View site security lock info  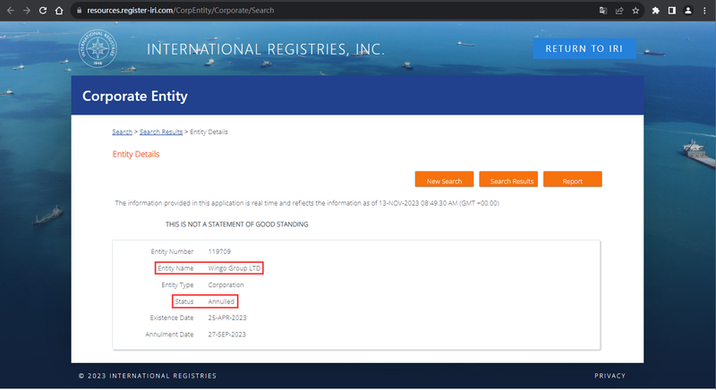click(79, 11)
